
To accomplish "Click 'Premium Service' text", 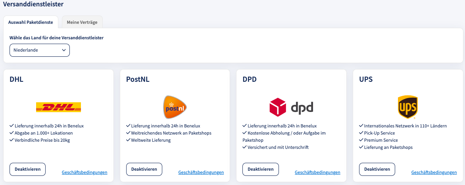I will point(381,140).
